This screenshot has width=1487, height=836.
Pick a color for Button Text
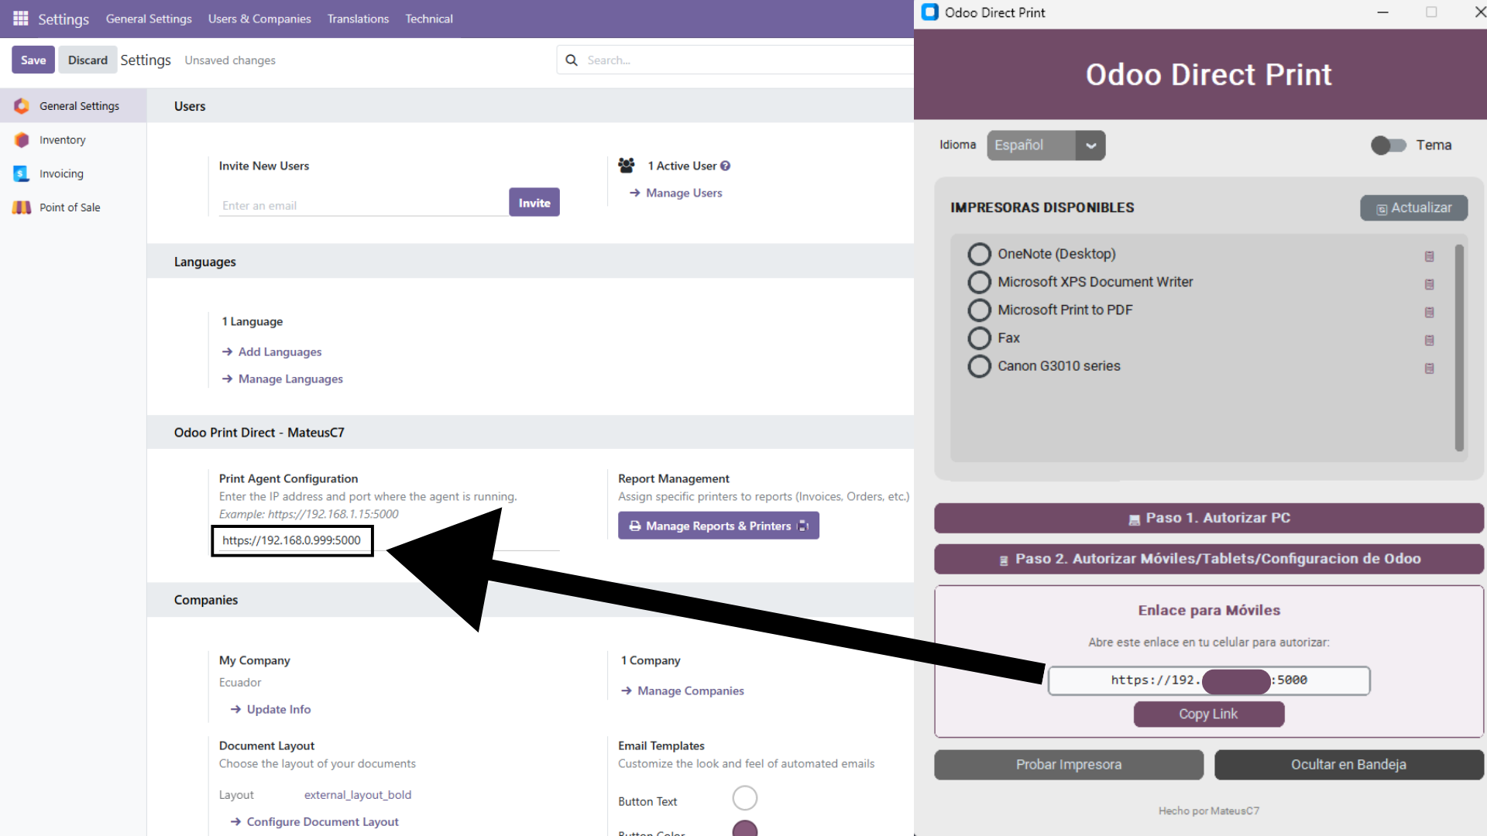pyautogui.click(x=744, y=798)
